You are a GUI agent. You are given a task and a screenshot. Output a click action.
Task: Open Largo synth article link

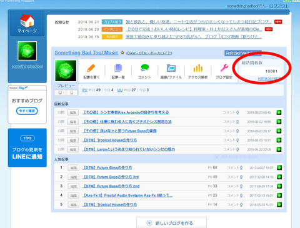click(x=129, y=149)
